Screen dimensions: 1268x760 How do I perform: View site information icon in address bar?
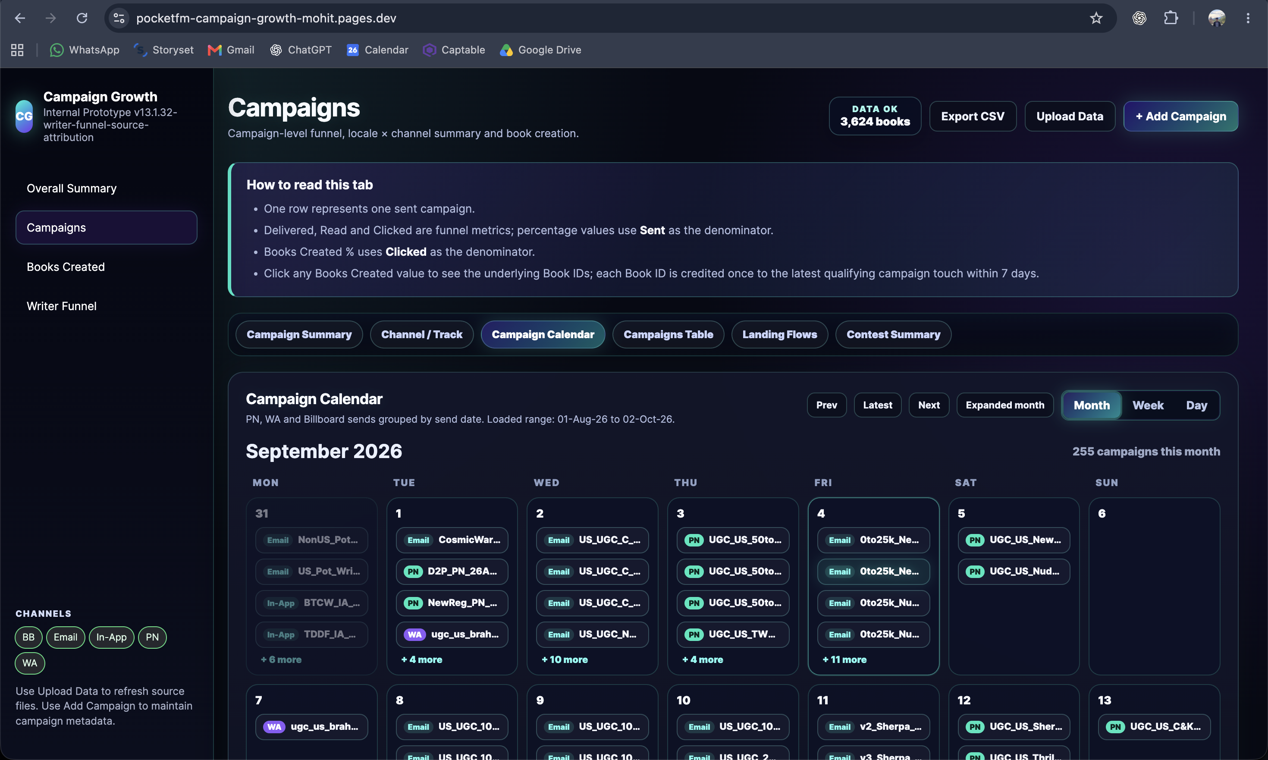[x=119, y=19]
